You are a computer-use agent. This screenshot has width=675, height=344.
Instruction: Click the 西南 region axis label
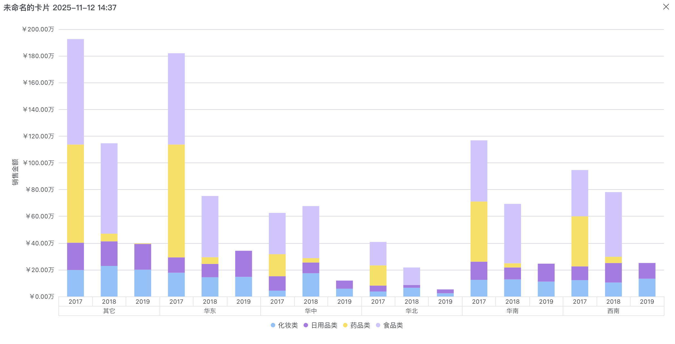point(613,311)
